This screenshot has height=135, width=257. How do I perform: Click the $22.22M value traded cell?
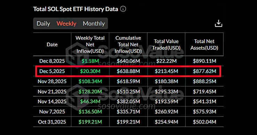click(166, 61)
